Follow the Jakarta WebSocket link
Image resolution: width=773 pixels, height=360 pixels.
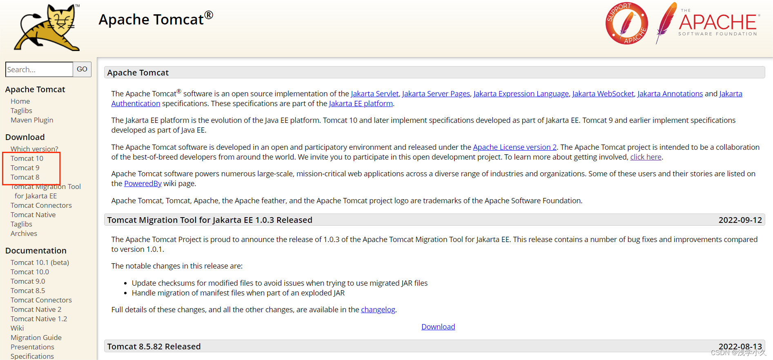coord(603,94)
